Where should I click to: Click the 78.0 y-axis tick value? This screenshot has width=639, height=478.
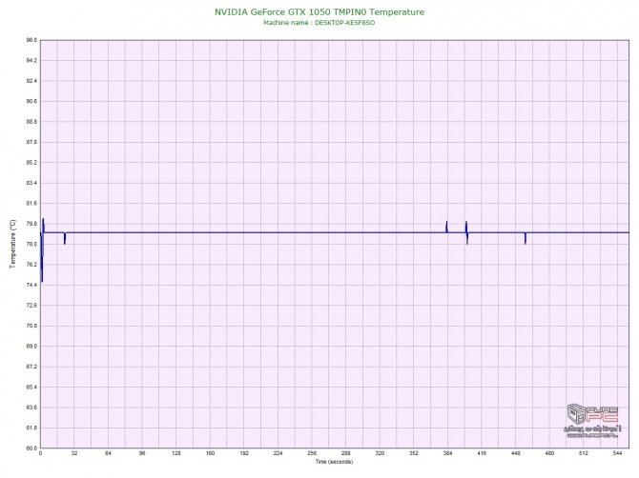[31, 244]
